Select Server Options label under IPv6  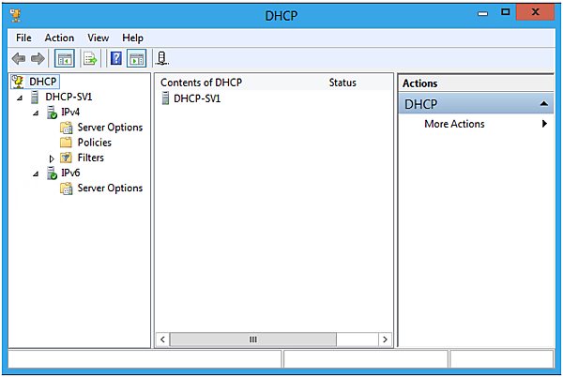coord(110,188)
